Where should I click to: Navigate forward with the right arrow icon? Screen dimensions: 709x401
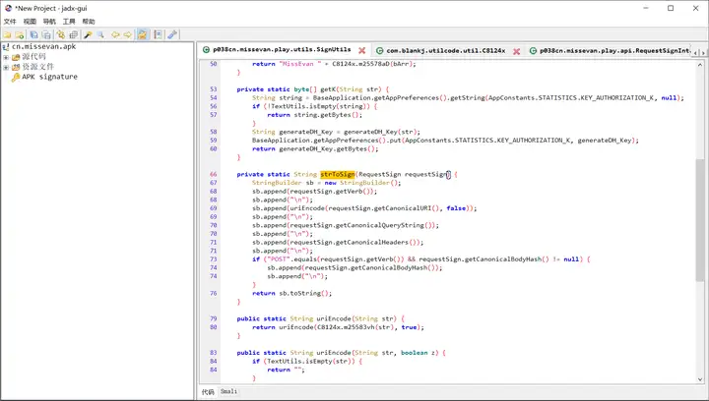point(127,34)
